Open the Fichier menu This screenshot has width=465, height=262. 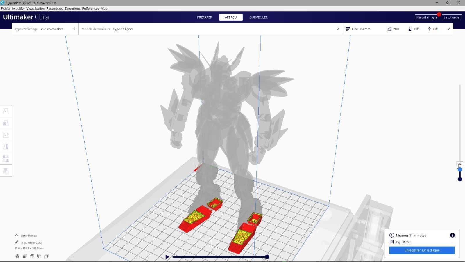click(6, 8)
